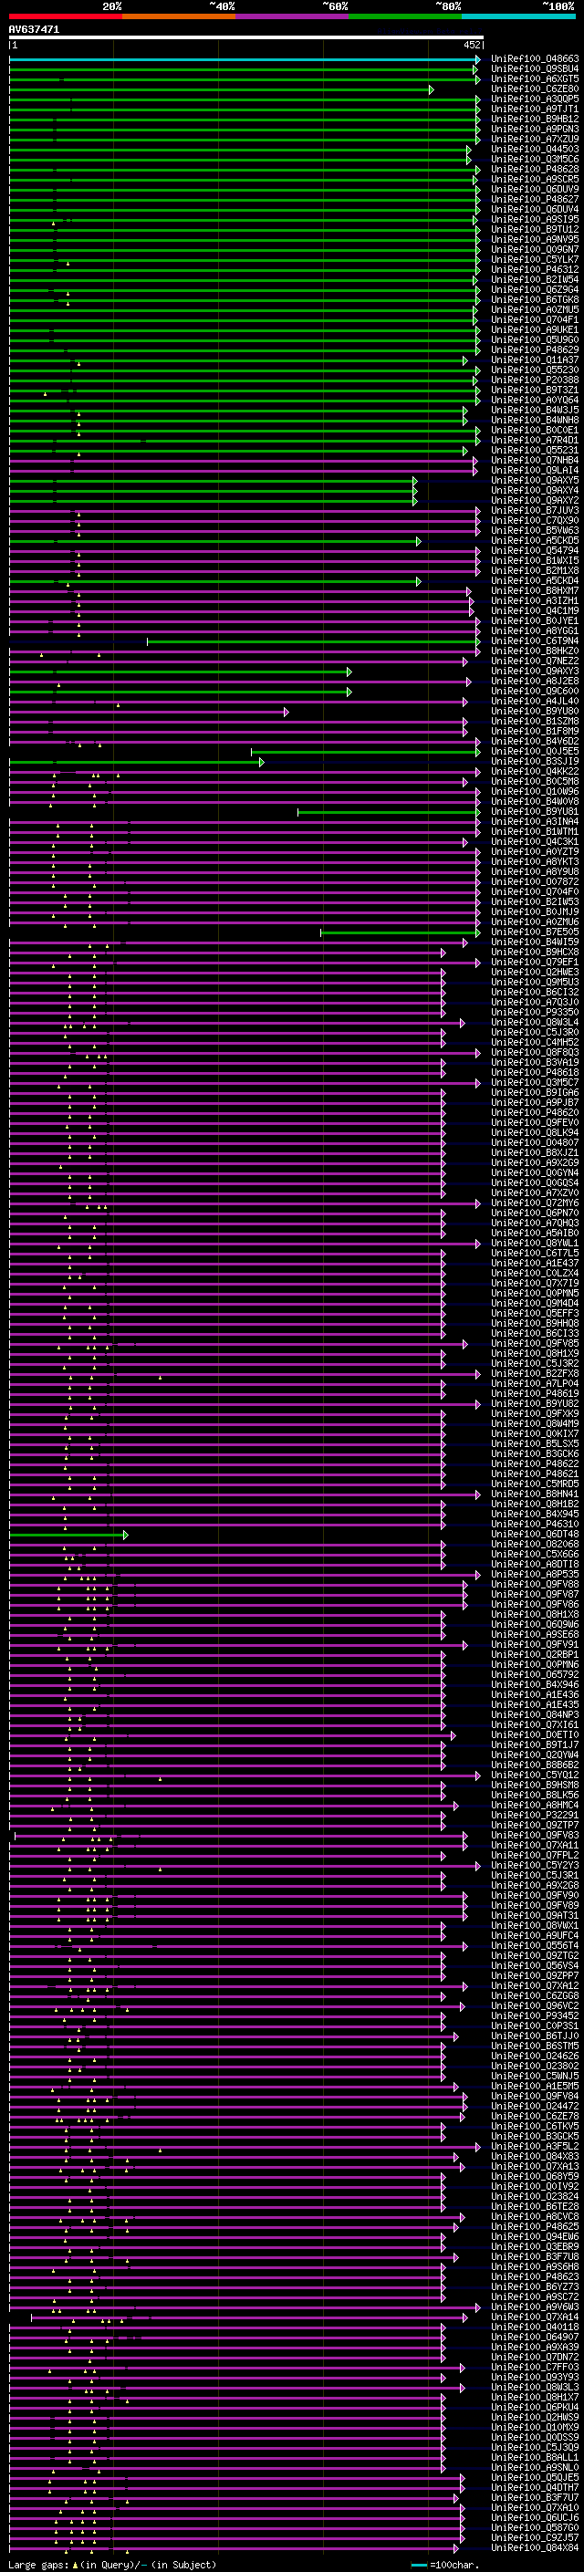This screenshot has width=584, height=2572.
Task: Select the UniRef100_B7E505 label
Action: click(534, 932)
